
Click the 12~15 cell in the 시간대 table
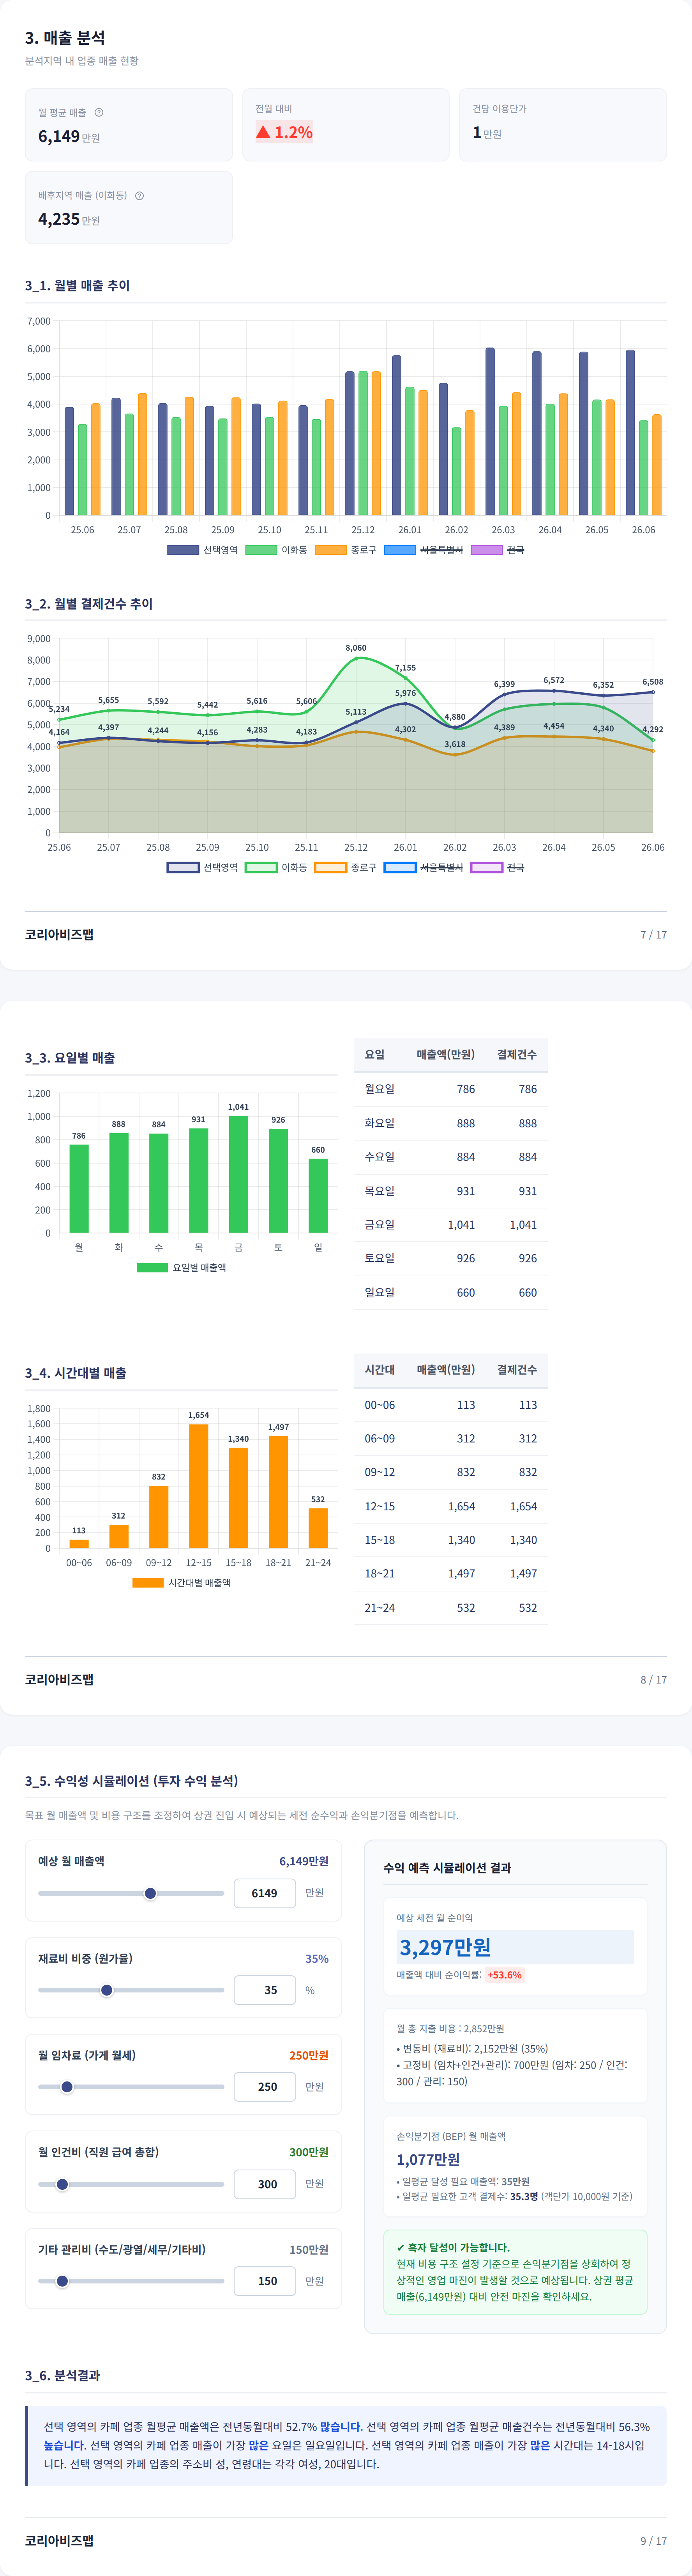point(380,1506)
